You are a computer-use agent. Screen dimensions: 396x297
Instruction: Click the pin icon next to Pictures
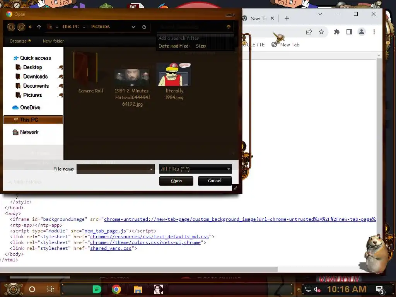(61, 95)
